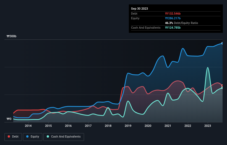
Task: Click the Sep 30 2023 tooltip date
Action: click(139, 9)
